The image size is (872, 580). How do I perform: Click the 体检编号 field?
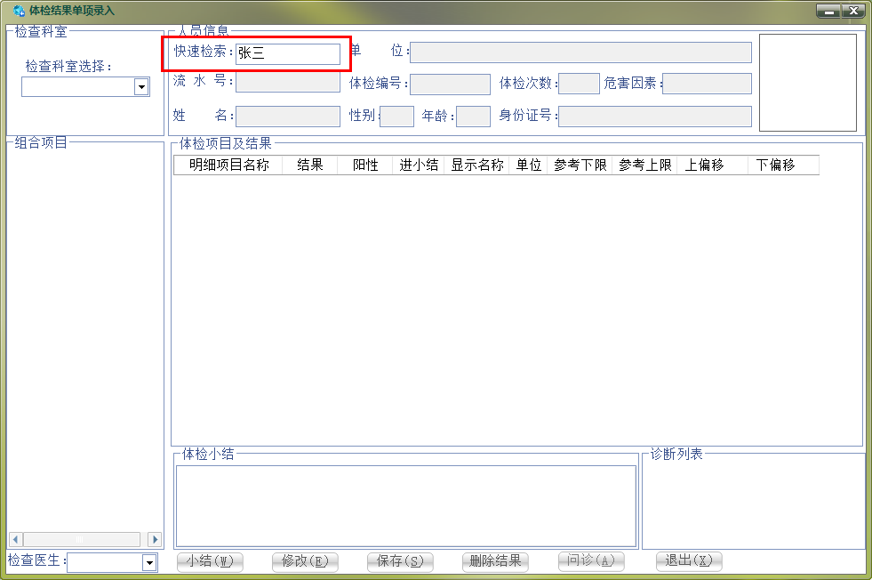[x=450, y=84]
